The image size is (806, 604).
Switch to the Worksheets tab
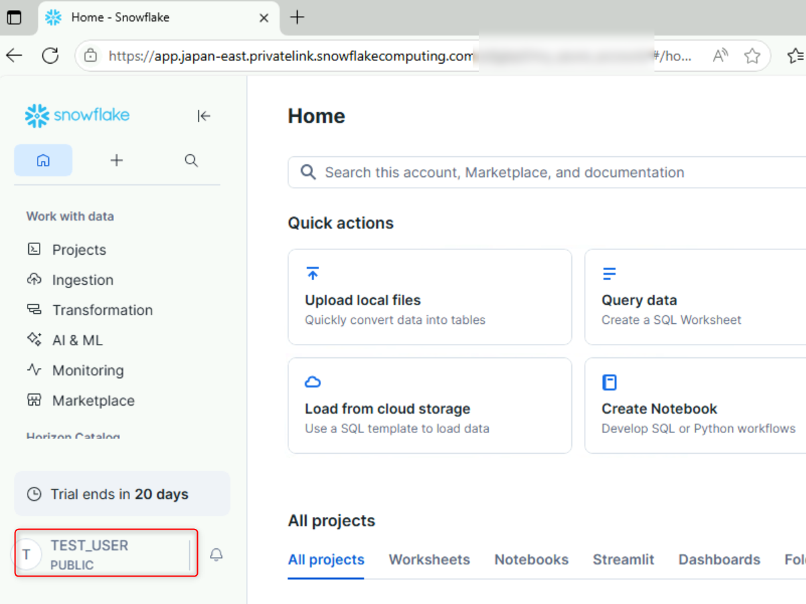coord(429,560)
